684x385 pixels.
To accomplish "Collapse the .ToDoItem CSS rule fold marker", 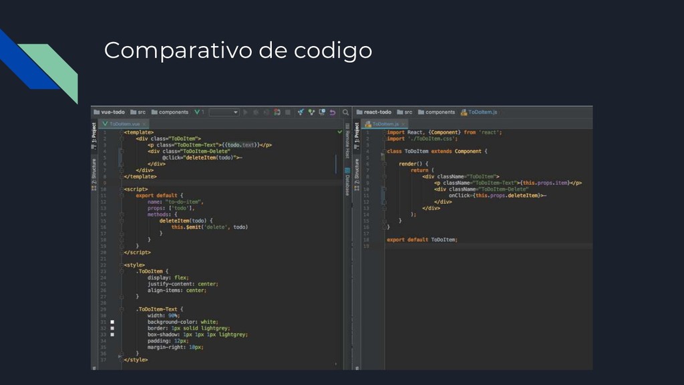I will [x=122, y=271].
